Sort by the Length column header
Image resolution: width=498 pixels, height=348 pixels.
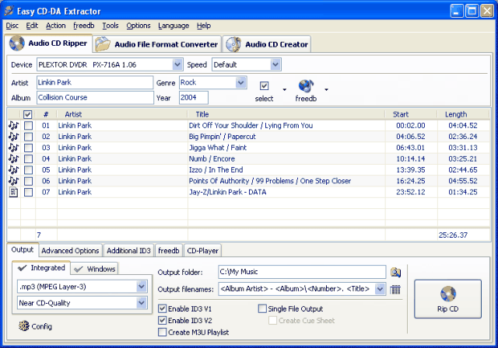463,114
